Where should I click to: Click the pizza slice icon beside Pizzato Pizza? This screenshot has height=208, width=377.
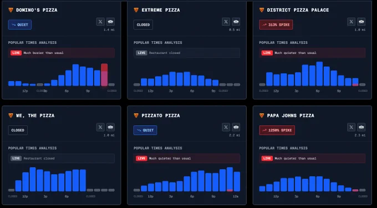[x=136, y=115]
